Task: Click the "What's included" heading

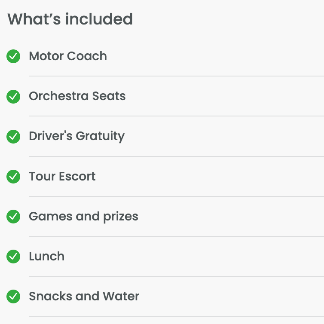Action: 70,19
